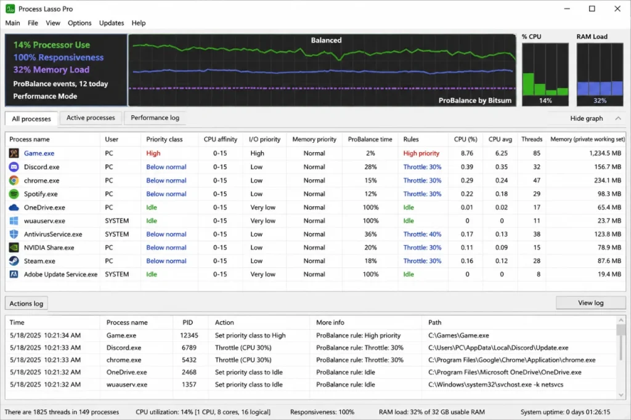Click 'RAM load: 32% of 32 GB' status

pyautogui.click(x=431, y=412)
